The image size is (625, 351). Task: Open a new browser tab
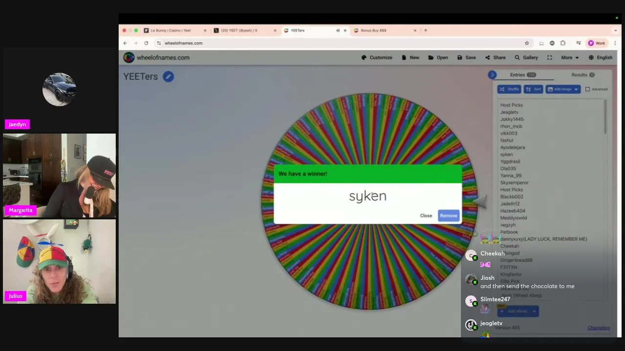tap(425, 30)
